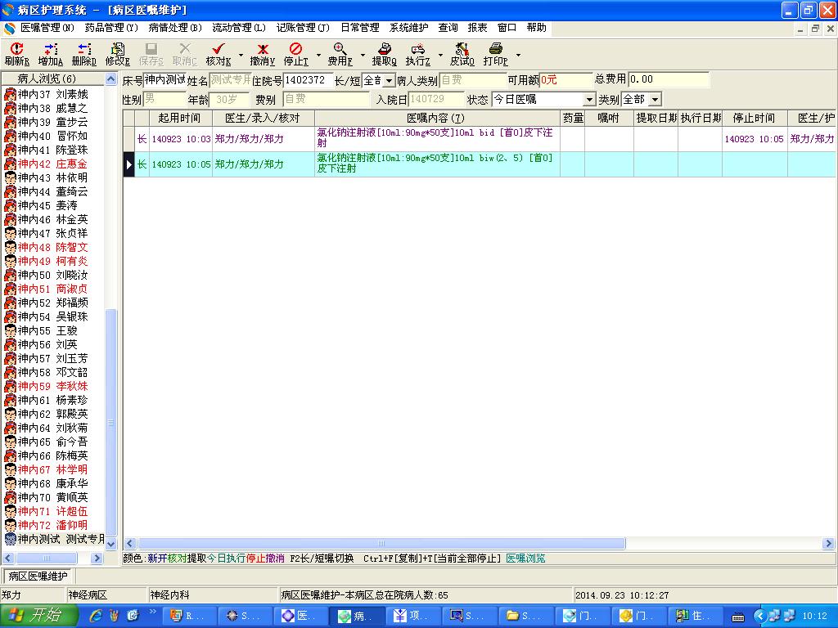Click the 删除D delete order icon
Image resolution: width=838 pixels, height=628 pixels.
pyautogui.click(x=84, y=55)
